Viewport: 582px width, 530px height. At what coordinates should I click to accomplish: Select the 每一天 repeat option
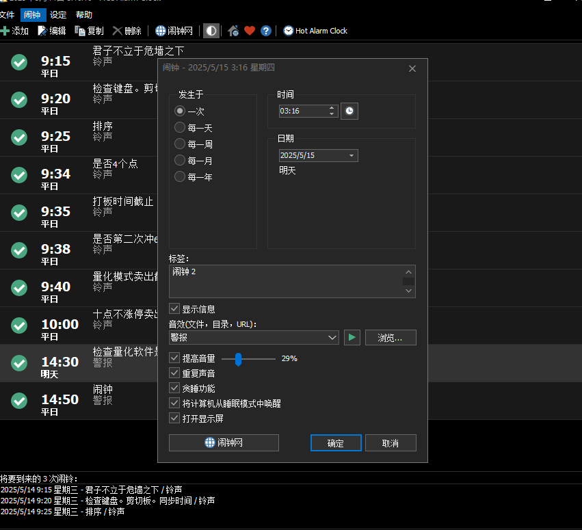click(x=180, y=127)
